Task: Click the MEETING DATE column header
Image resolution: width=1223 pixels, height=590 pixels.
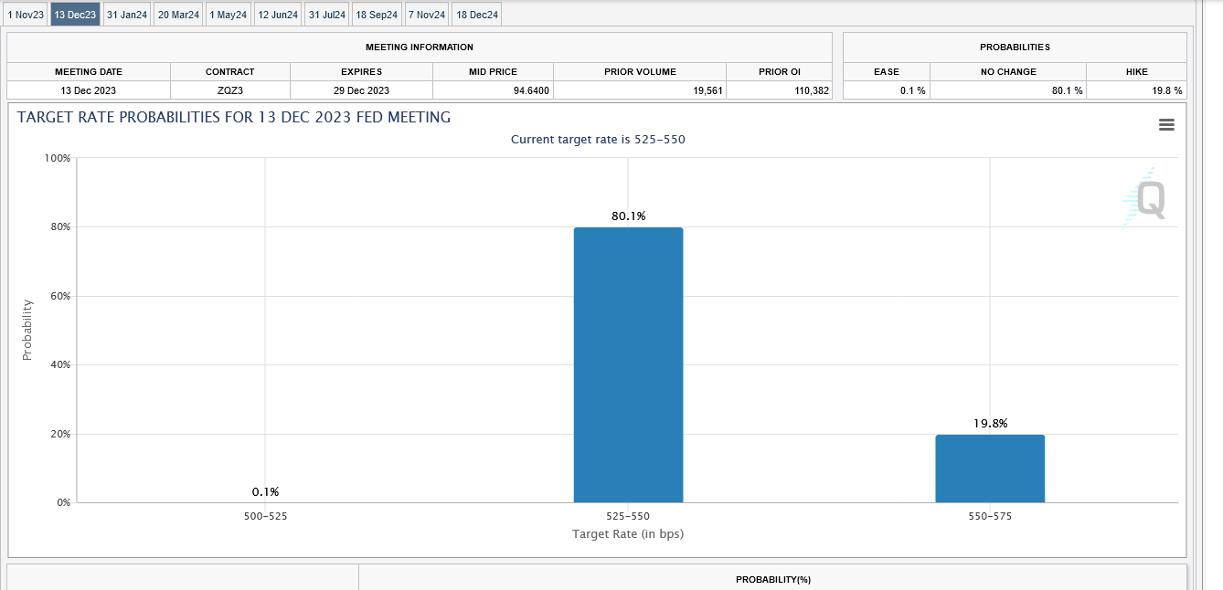Action: point(89,71)
